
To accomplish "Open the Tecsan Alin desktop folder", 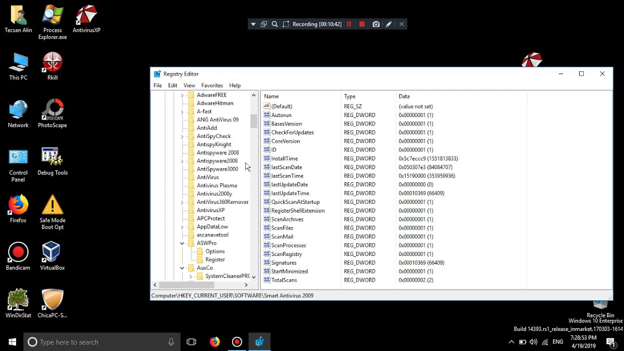I will [x=18, y=20].
